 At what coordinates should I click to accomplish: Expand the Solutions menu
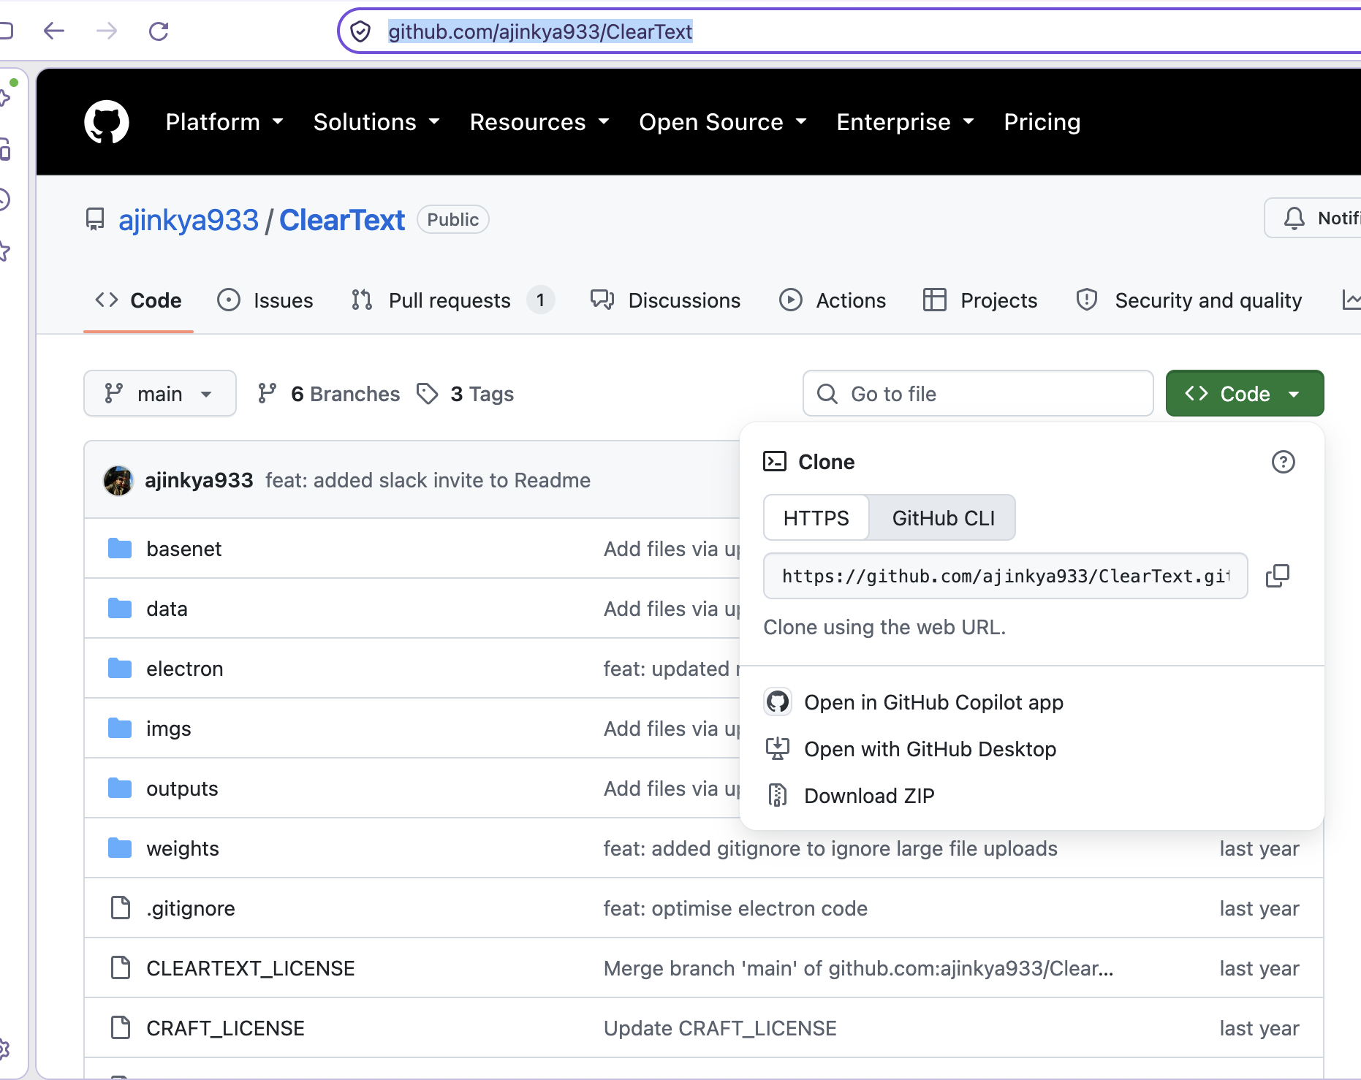[x=376, y=122]
